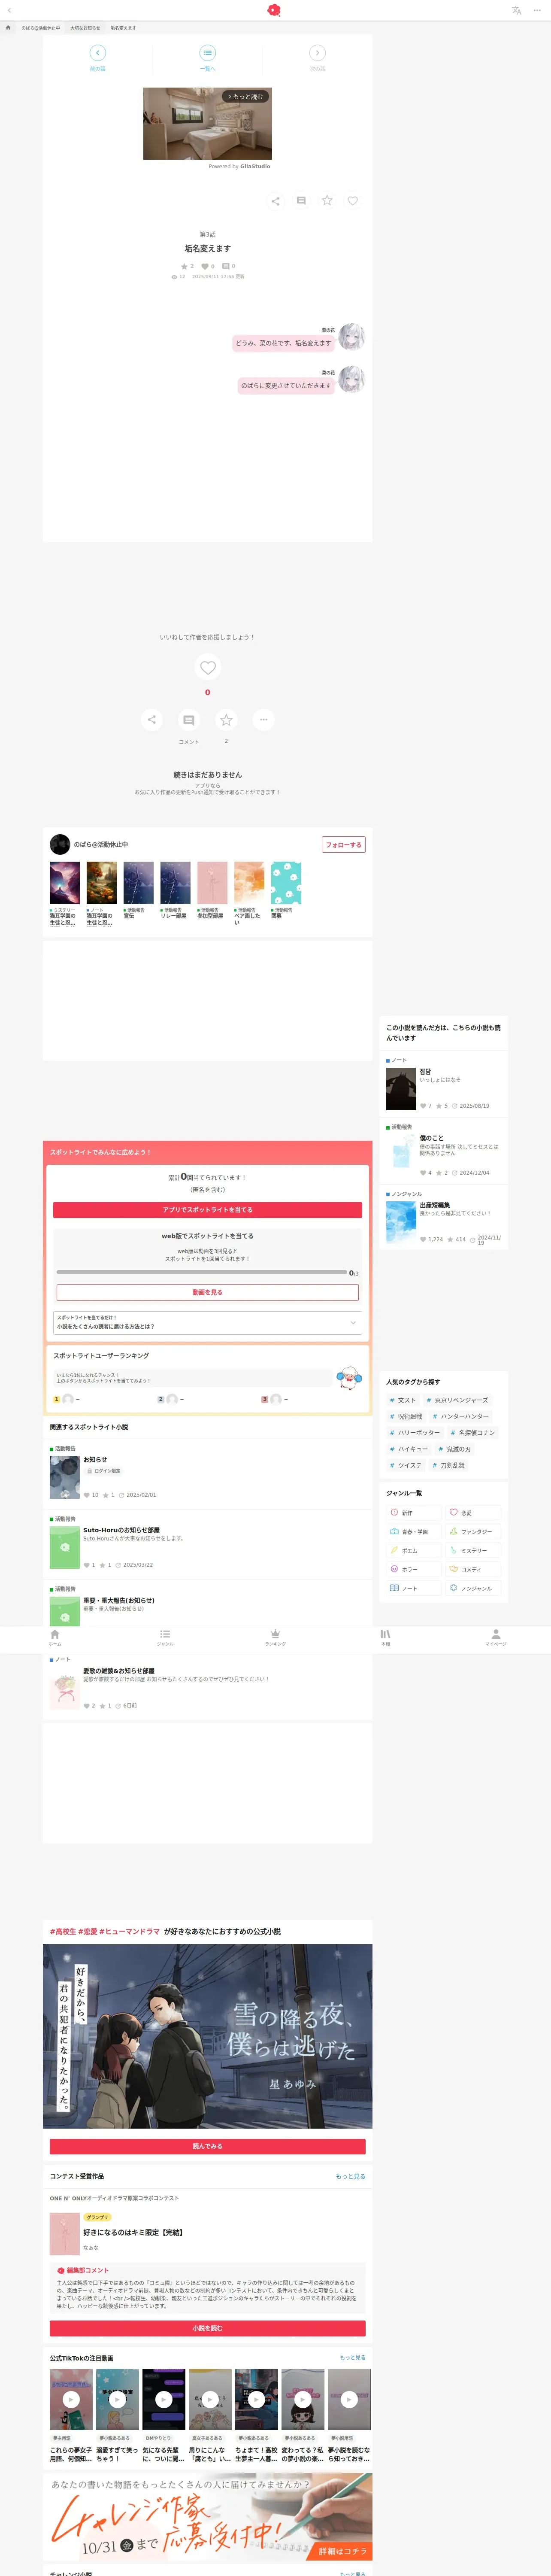The width and height of the screenshot is (551, 2576).
Task: Click もっと読む on the bedroom ad
Action: pos(245,97)
